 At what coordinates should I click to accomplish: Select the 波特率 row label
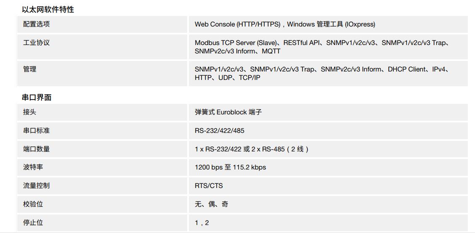(x=33, y=167)
